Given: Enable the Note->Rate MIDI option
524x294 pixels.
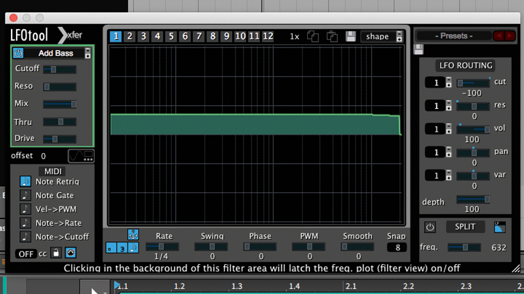Looking at the screenshot, I should [x=25, y=223].
